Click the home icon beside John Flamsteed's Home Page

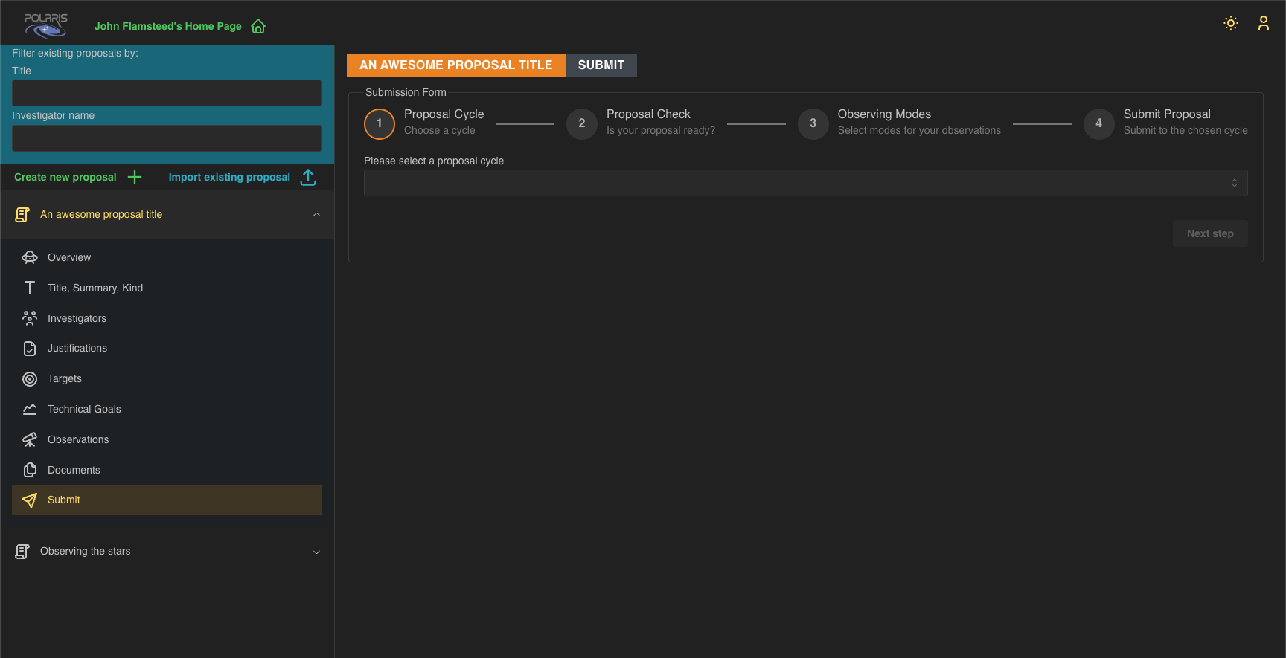(x=258, y=27)
